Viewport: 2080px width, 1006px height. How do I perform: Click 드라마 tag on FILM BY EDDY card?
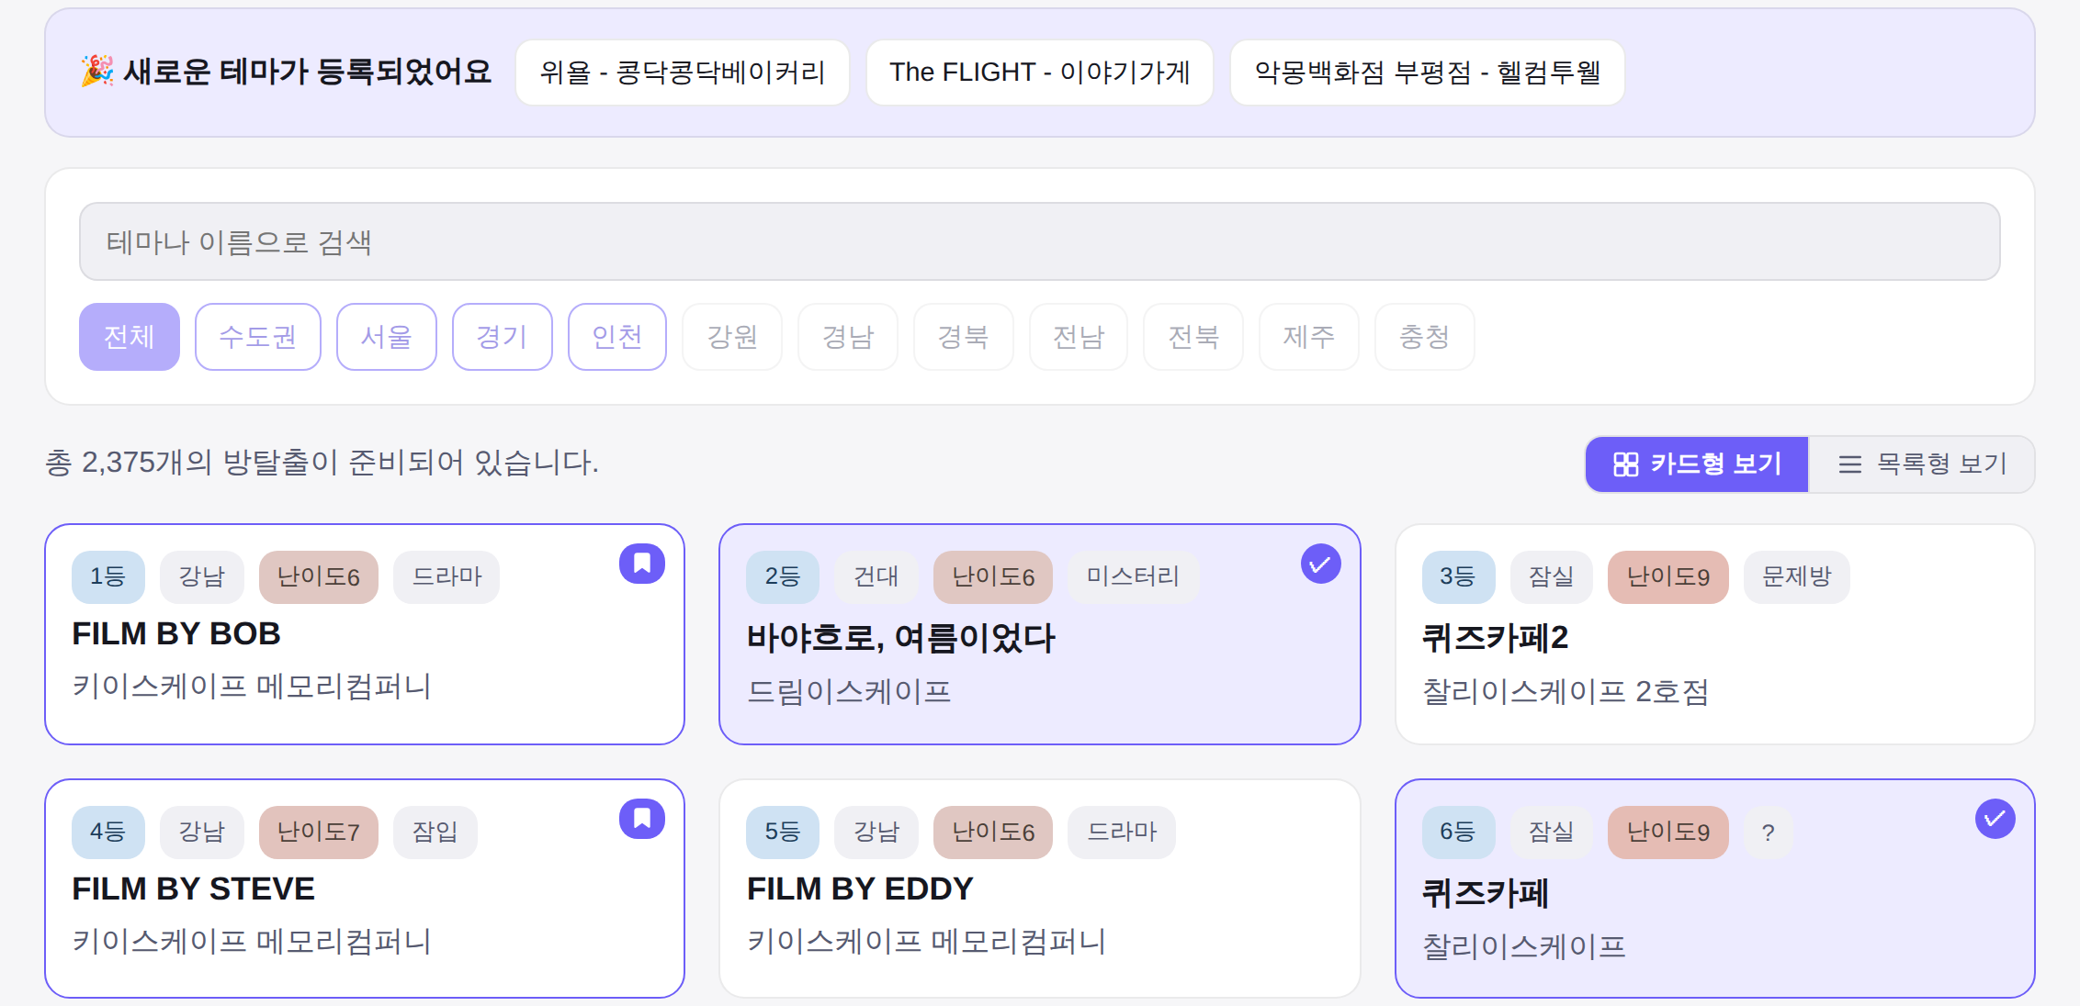(x=1122, y=832)
